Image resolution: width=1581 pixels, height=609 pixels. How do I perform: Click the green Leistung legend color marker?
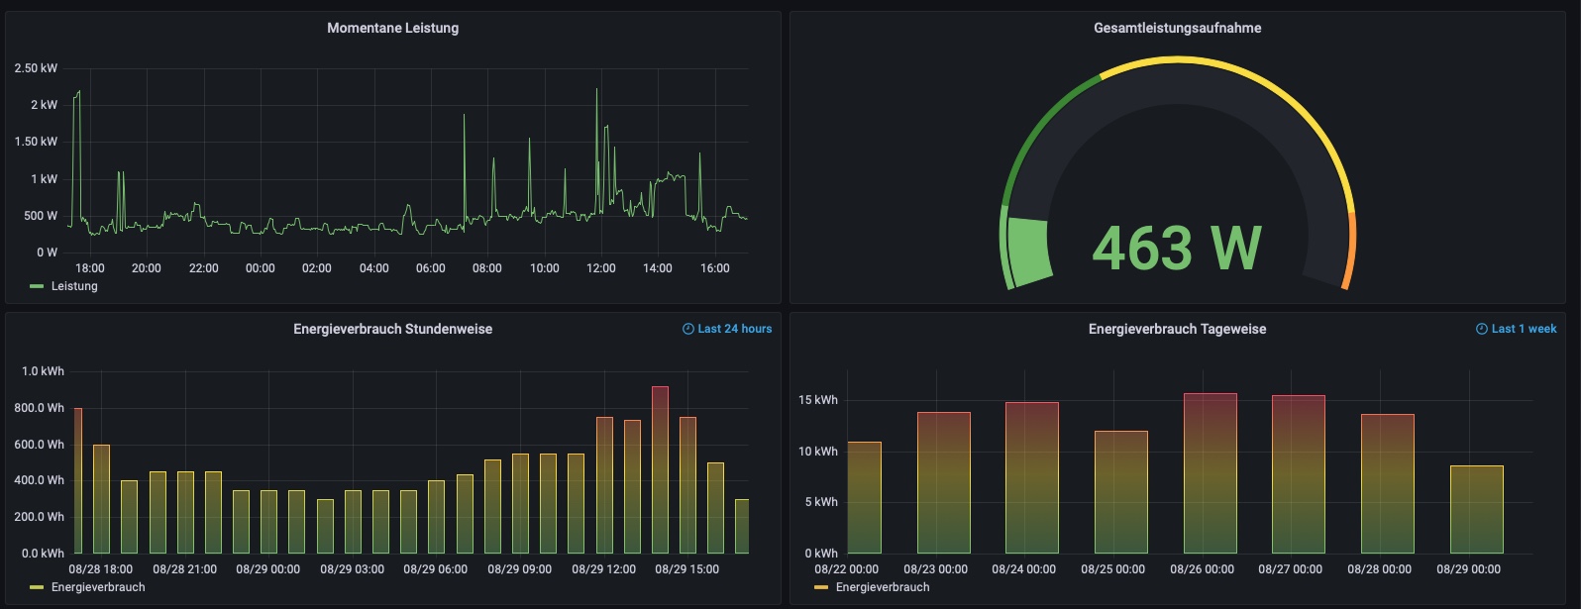[x=37, y=286]
